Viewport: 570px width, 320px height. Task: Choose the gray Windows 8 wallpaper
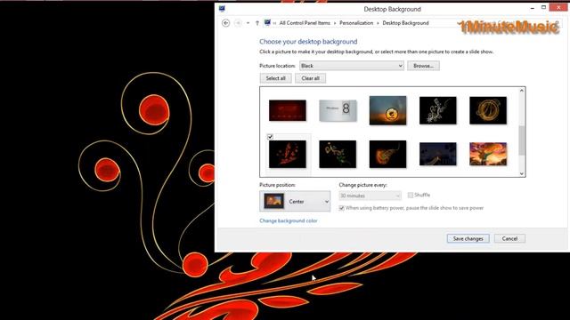click(338, 110)
